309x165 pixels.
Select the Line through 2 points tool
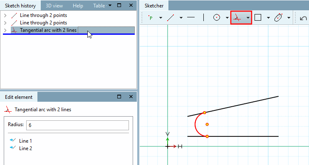171,18
